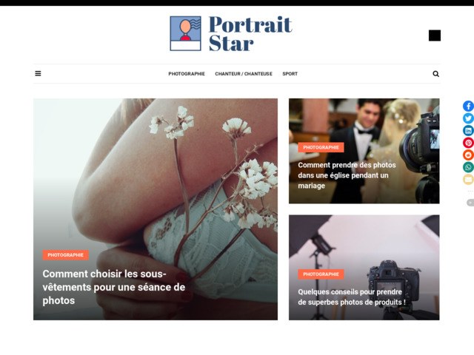Screen dimensions: 474x355
Task: Open the search magnifier icon
Action: 435,74
